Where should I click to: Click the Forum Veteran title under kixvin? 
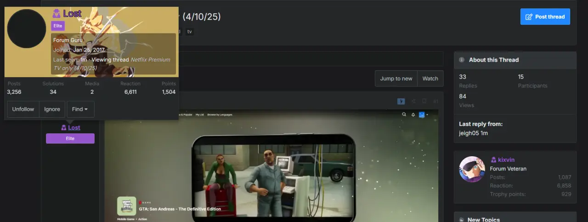[x=508, y=169]
